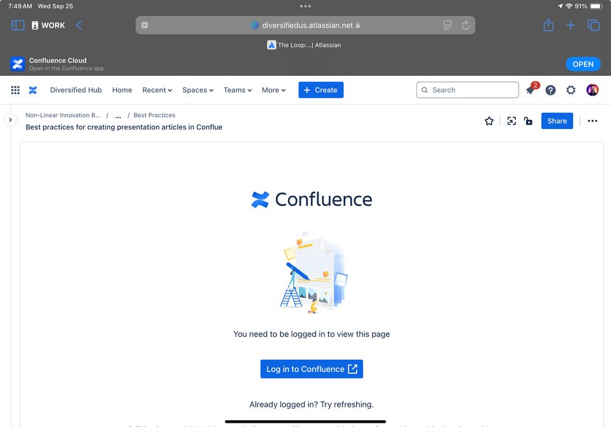Viewport: 611px width, 427px height.
Task: Click the "Best practices for creating presentation articles" title
Action: tap(124, 127)
